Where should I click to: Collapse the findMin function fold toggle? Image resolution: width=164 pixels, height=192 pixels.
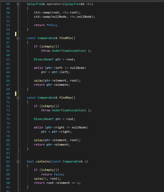[x=18, y=38]
